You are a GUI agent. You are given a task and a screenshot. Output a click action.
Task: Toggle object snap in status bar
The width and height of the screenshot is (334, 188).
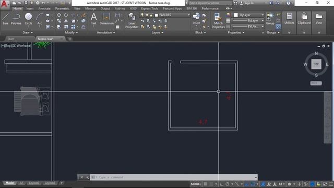(253, 184)
